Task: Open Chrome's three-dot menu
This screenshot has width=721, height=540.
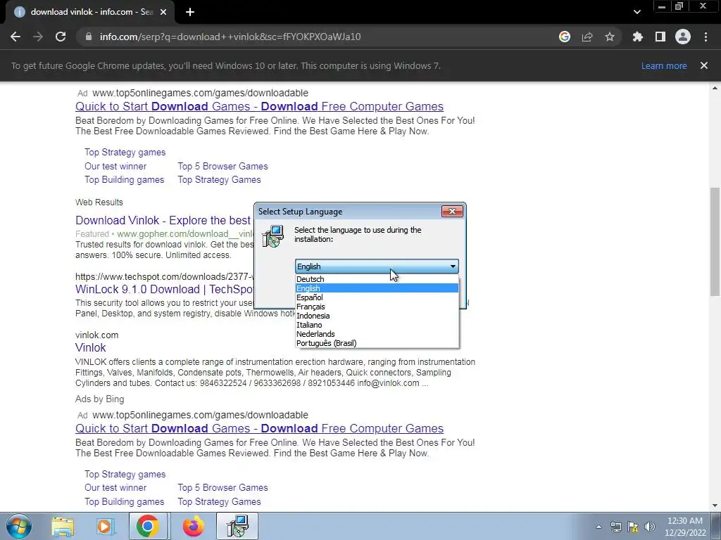Action: (x=706, y=37)
